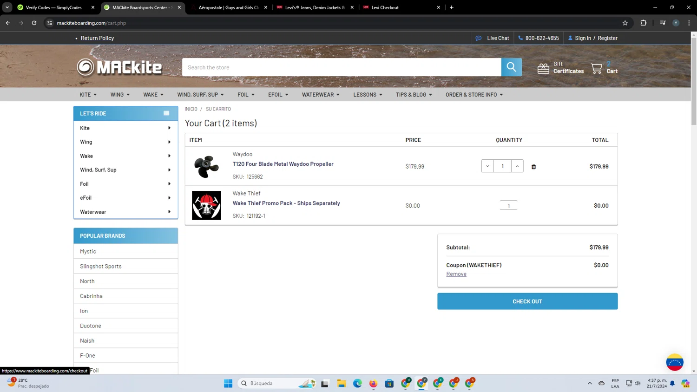Viewport: 697px width, 392px height.
Task: Expand KITE navigation menu
Action: [88, 95]
